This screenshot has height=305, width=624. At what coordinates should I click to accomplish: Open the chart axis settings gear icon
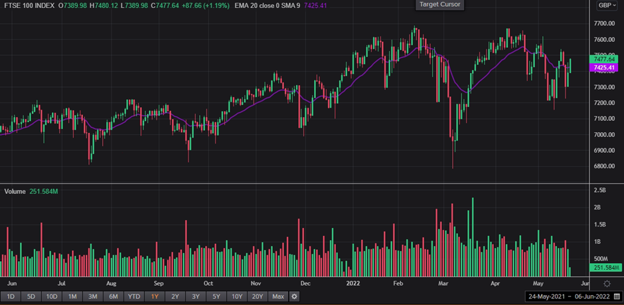point(607,284)
